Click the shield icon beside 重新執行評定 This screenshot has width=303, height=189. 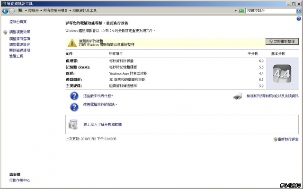(276, 139)
